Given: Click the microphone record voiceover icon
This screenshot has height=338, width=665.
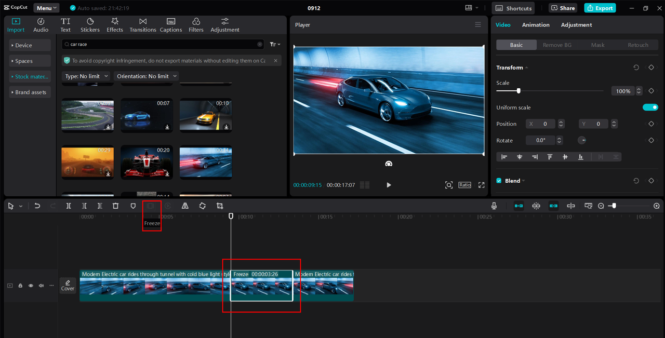Looking at the screenshot, I should click(494, 206).
